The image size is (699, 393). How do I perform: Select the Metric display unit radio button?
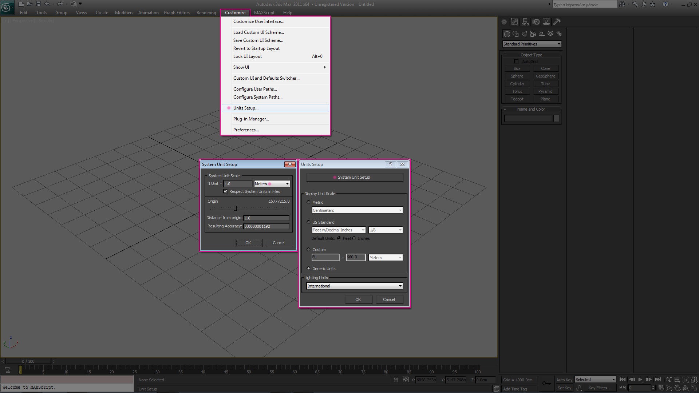point(309,202)
